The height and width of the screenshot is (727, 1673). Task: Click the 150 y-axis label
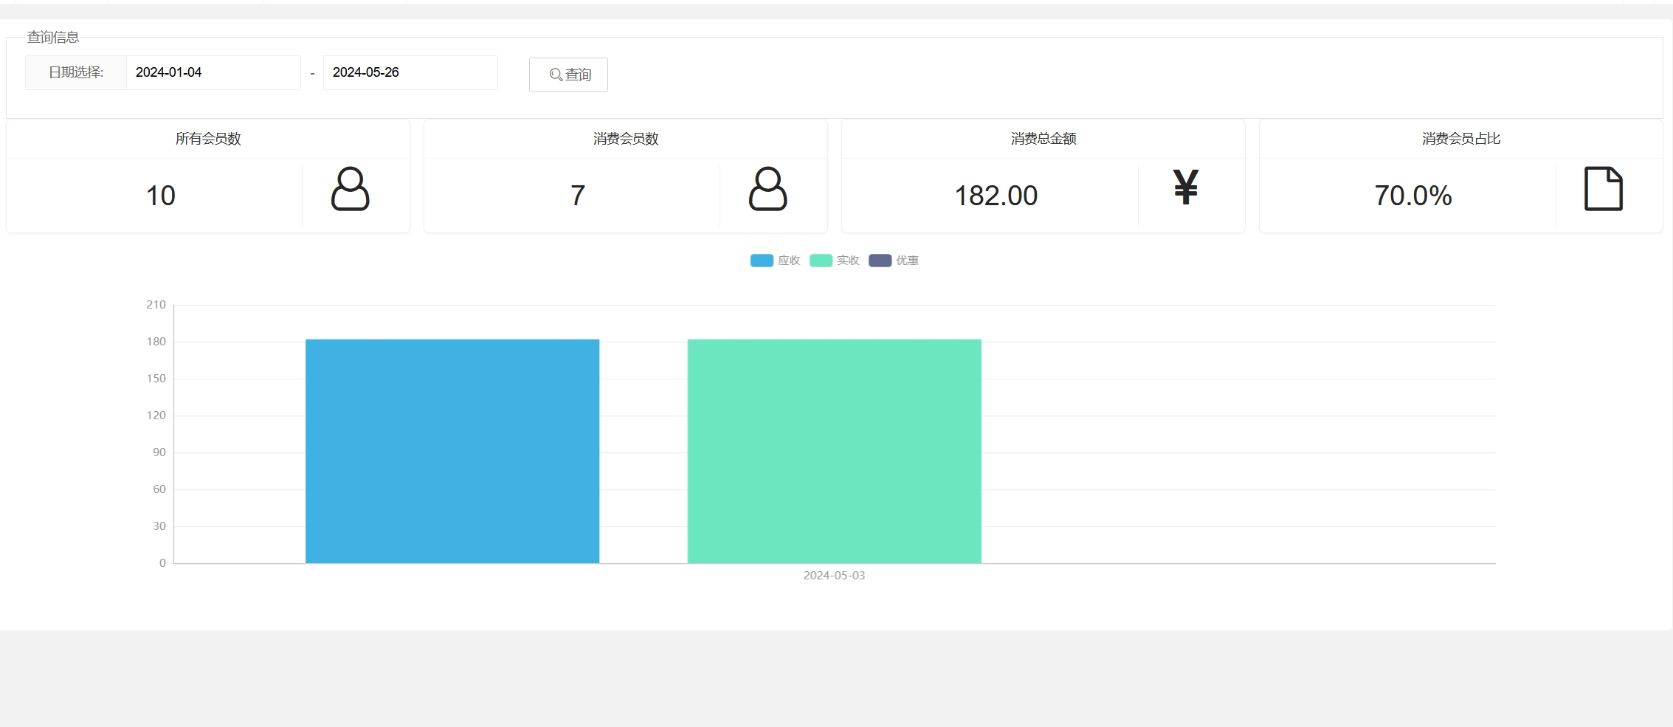156,379
